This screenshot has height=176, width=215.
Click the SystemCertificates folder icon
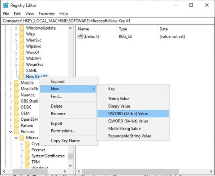coord(27,156)
